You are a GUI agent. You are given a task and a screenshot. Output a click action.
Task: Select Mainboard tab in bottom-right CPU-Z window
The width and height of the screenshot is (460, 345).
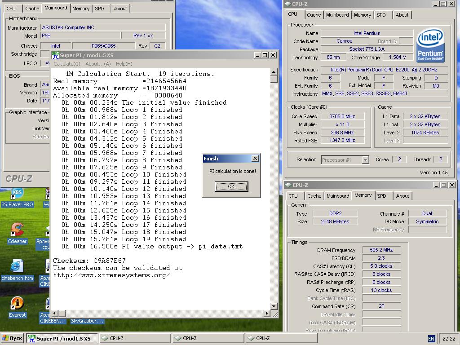tap(338, 196)
